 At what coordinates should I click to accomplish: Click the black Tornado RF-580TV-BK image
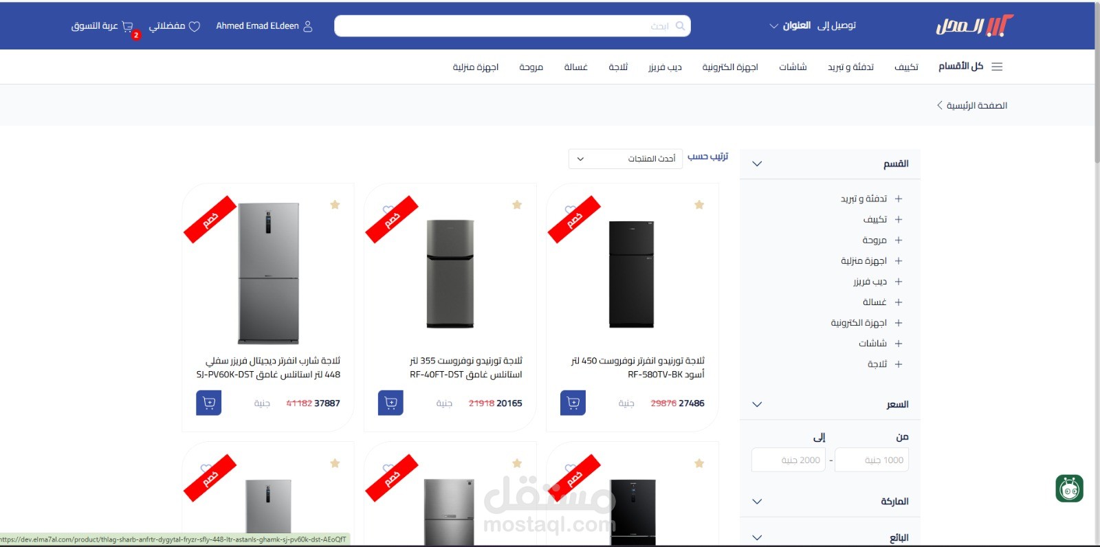pos(631,274)
